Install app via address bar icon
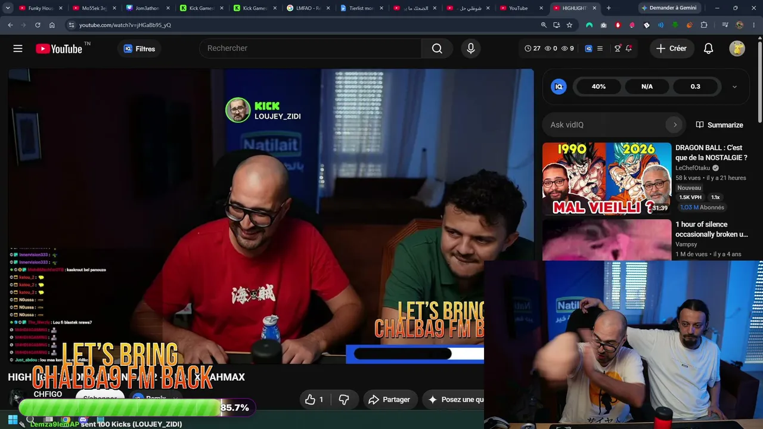The width and height of the screenshot is (763, 429). tap(556, 25)
